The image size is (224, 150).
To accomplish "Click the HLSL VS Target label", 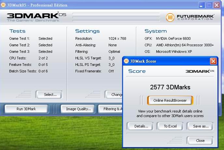I will [x=88, y=58].
